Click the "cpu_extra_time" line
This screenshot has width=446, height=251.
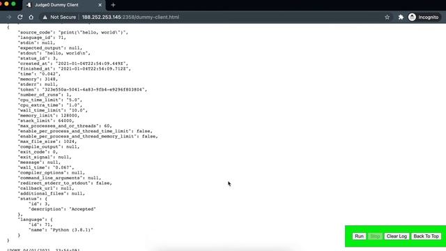pyautogui.click(x=50, y=105)
